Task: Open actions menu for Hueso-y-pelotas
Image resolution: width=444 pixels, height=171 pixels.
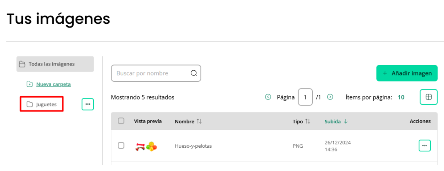Action: point(424,145)
